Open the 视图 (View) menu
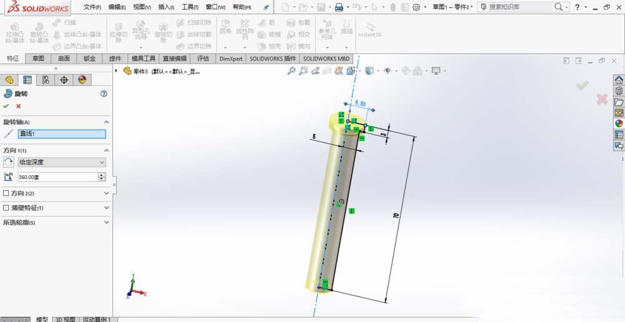This screenshot has width=625, height=322. (142, 7)
